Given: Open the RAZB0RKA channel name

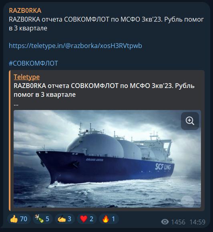Looking at the screenshot, I should pyautogui.click(x=25, y=10).
